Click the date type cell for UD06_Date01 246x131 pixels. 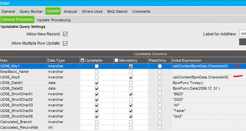point(63,83)
